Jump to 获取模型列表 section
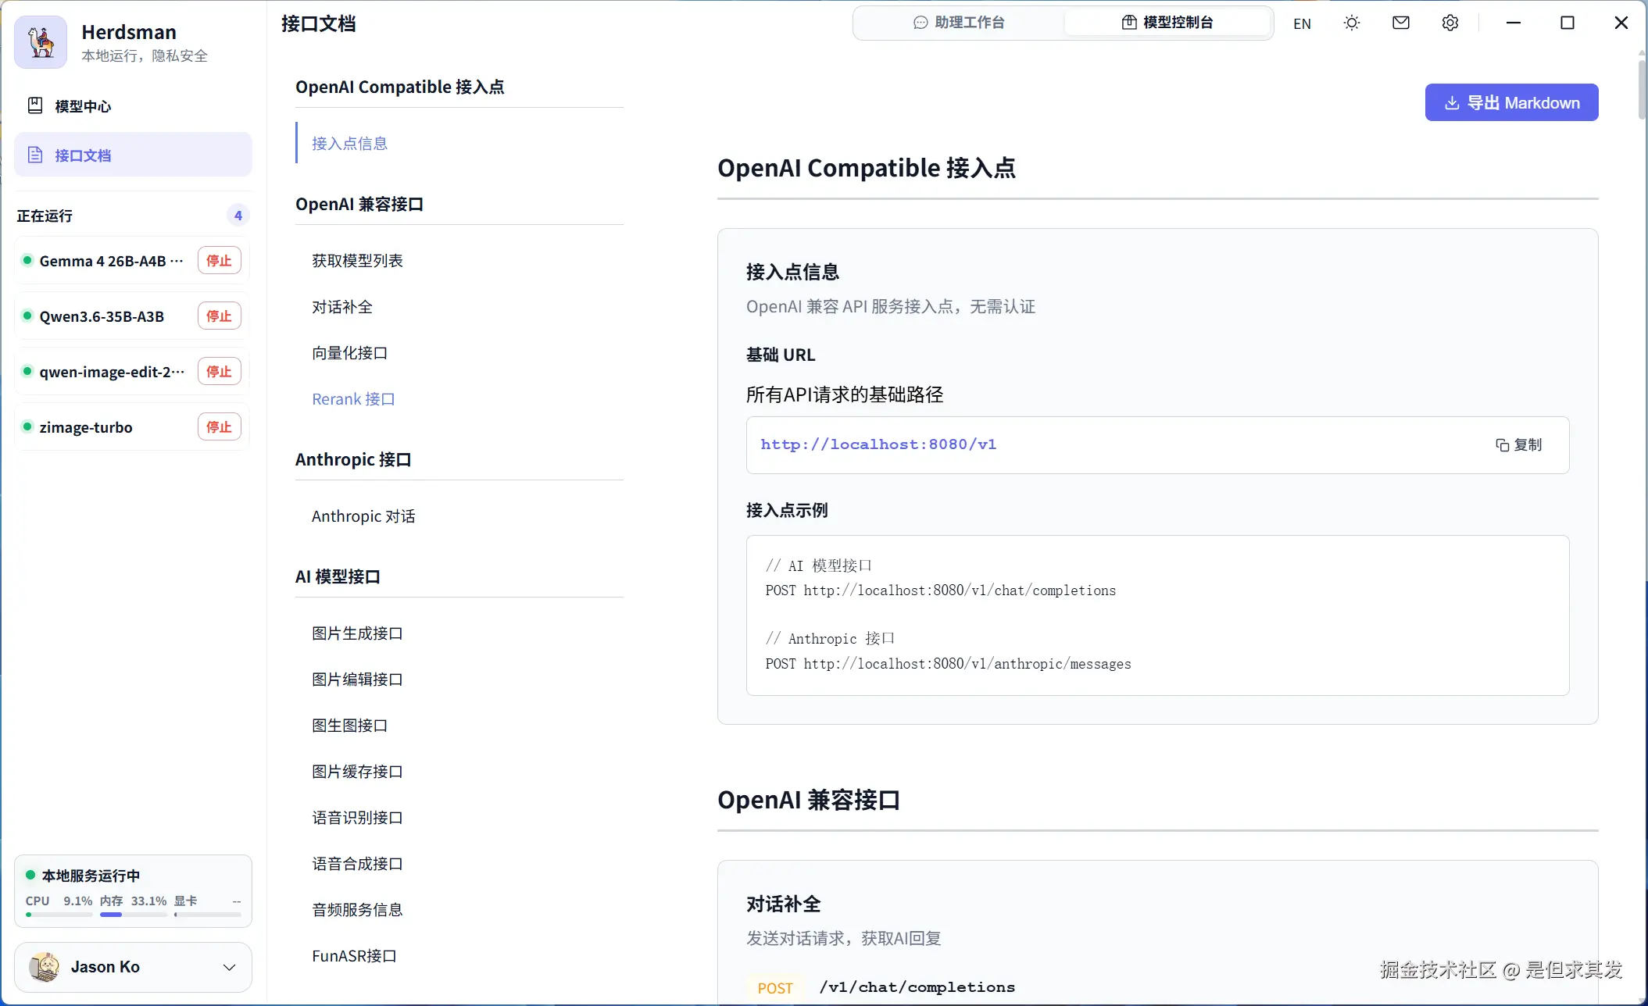The image size is (1648, 1006). (357, 260)
